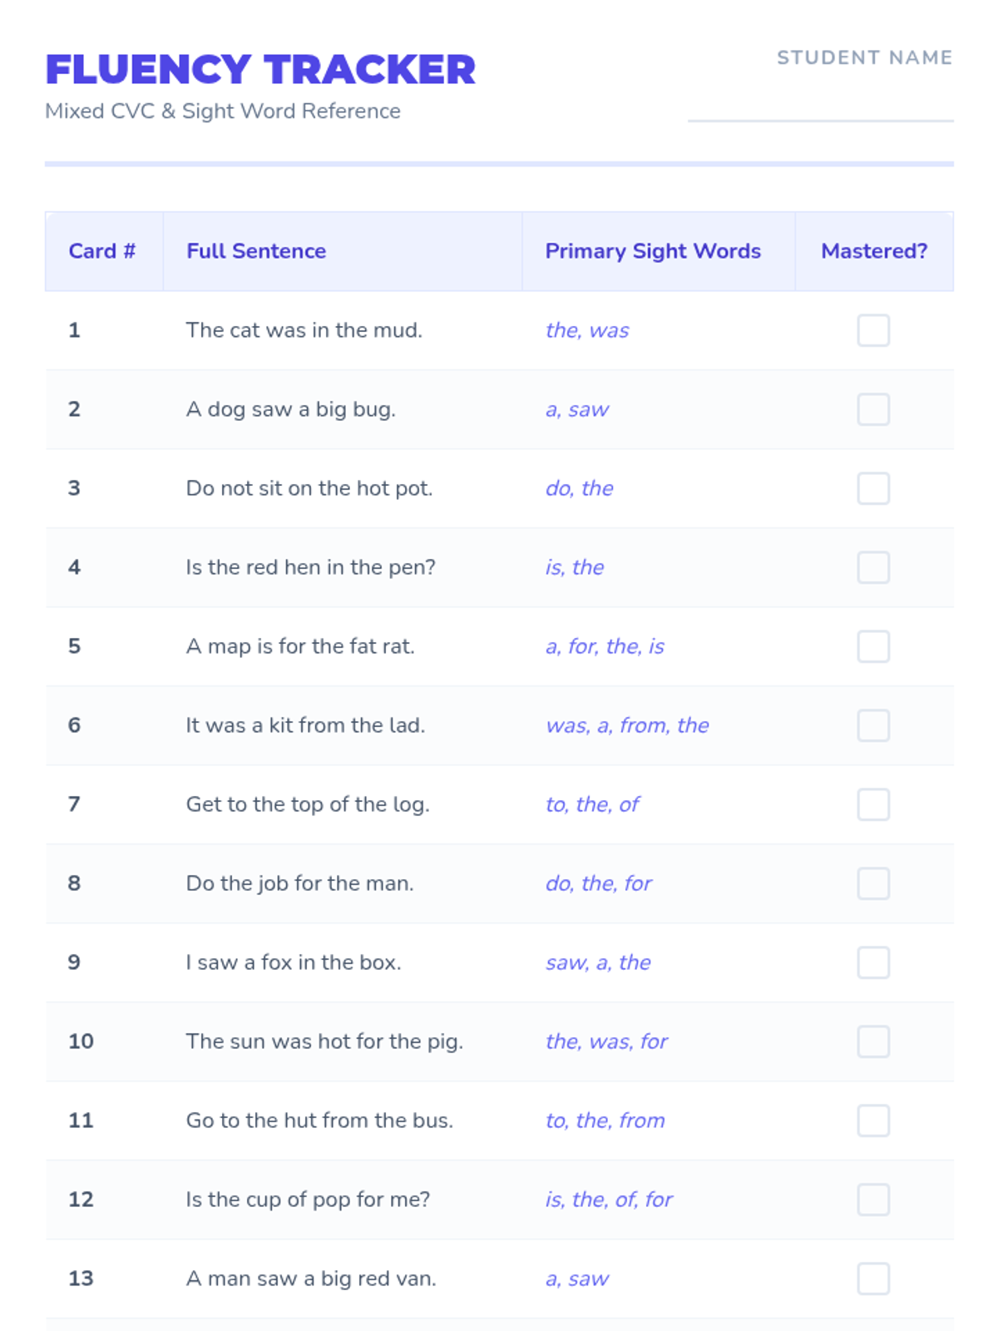Click the 'Full Sentence' column header
The width and height of the screenshot is (998, 1331).
(x=256, y=251)
